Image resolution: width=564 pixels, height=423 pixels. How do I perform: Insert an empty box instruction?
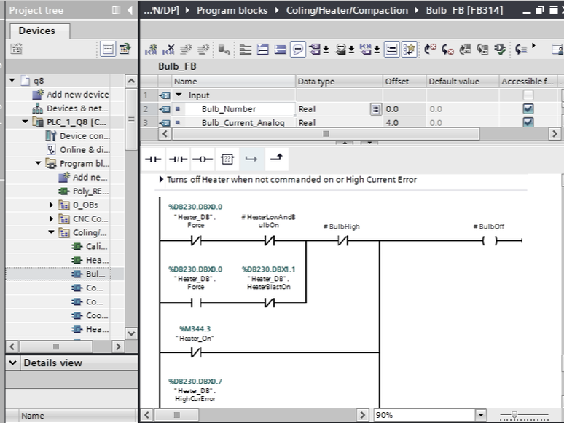(227, 159)
